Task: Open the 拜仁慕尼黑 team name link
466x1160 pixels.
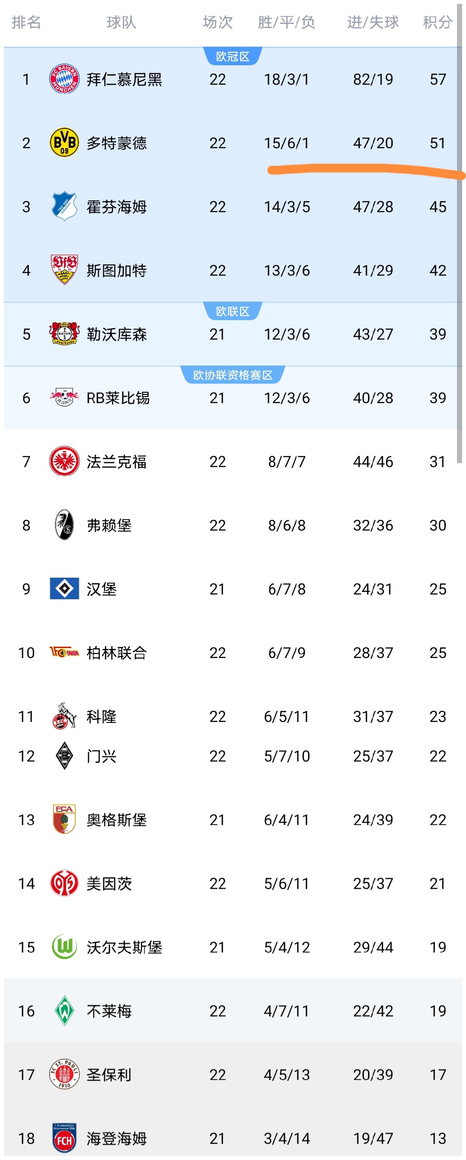Action: pyautogui.click(x=124, y=79)
